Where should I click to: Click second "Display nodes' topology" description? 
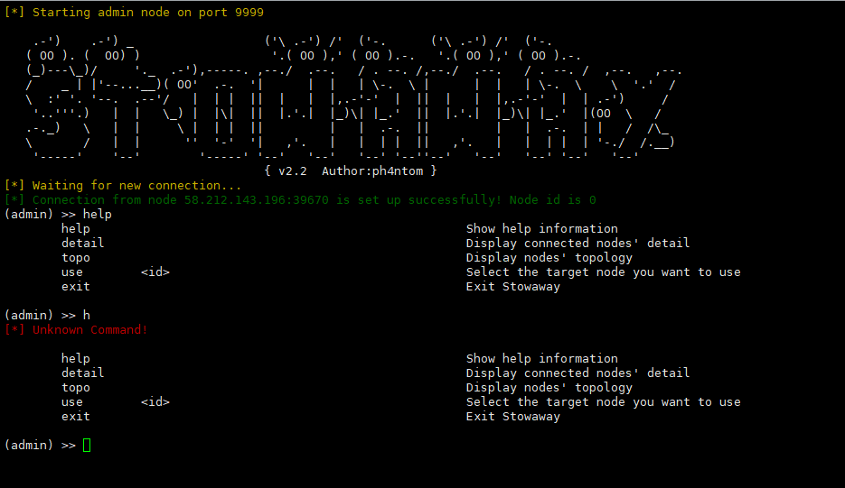tap(549, 387)
